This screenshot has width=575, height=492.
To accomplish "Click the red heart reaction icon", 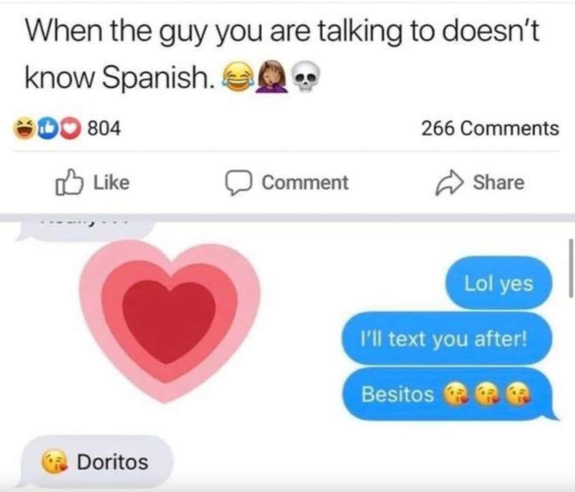I will [x=71, y=128].
